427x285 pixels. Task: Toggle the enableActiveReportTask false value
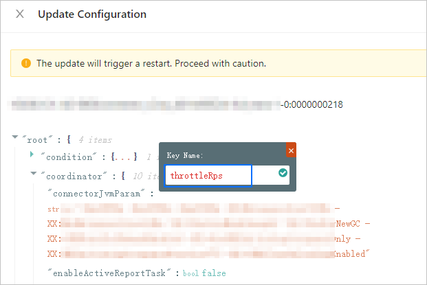(x=214, y=273)
